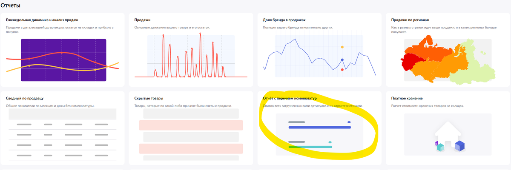Open the pink striped Скрытые товары thumbnail

point(191,134)
